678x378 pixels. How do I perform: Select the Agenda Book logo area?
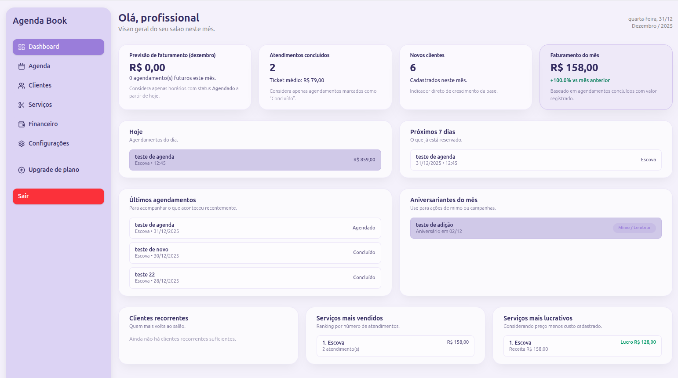point(40,20)
